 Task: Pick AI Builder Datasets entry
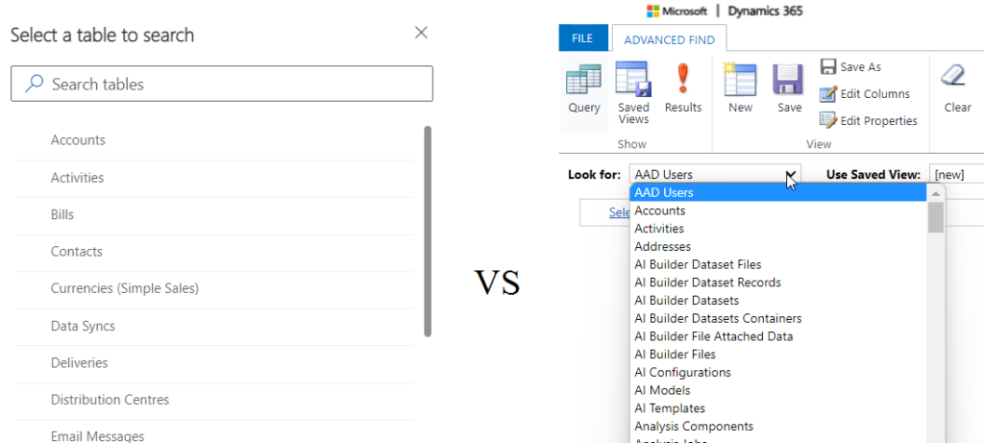(x=778, y=301)
